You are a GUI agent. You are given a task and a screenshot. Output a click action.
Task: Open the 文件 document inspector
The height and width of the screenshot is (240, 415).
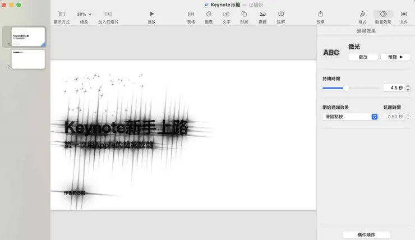(x=404, y=17)
